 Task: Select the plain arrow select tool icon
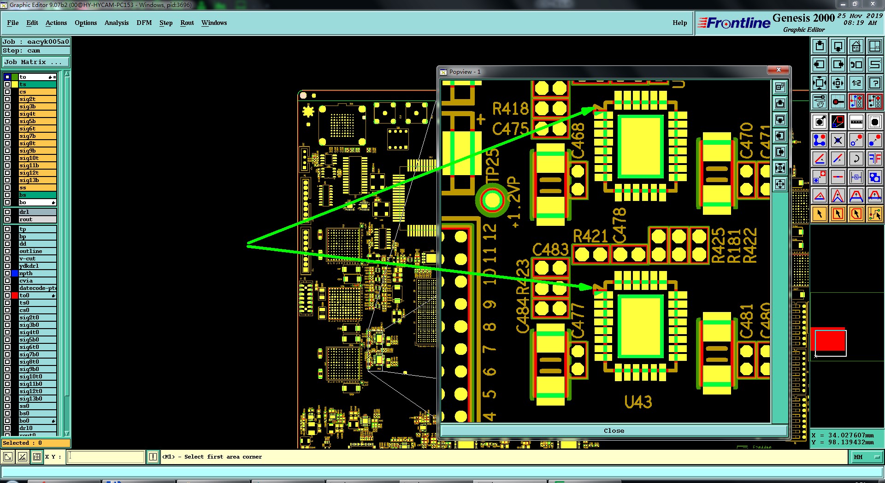click(820, 214)
